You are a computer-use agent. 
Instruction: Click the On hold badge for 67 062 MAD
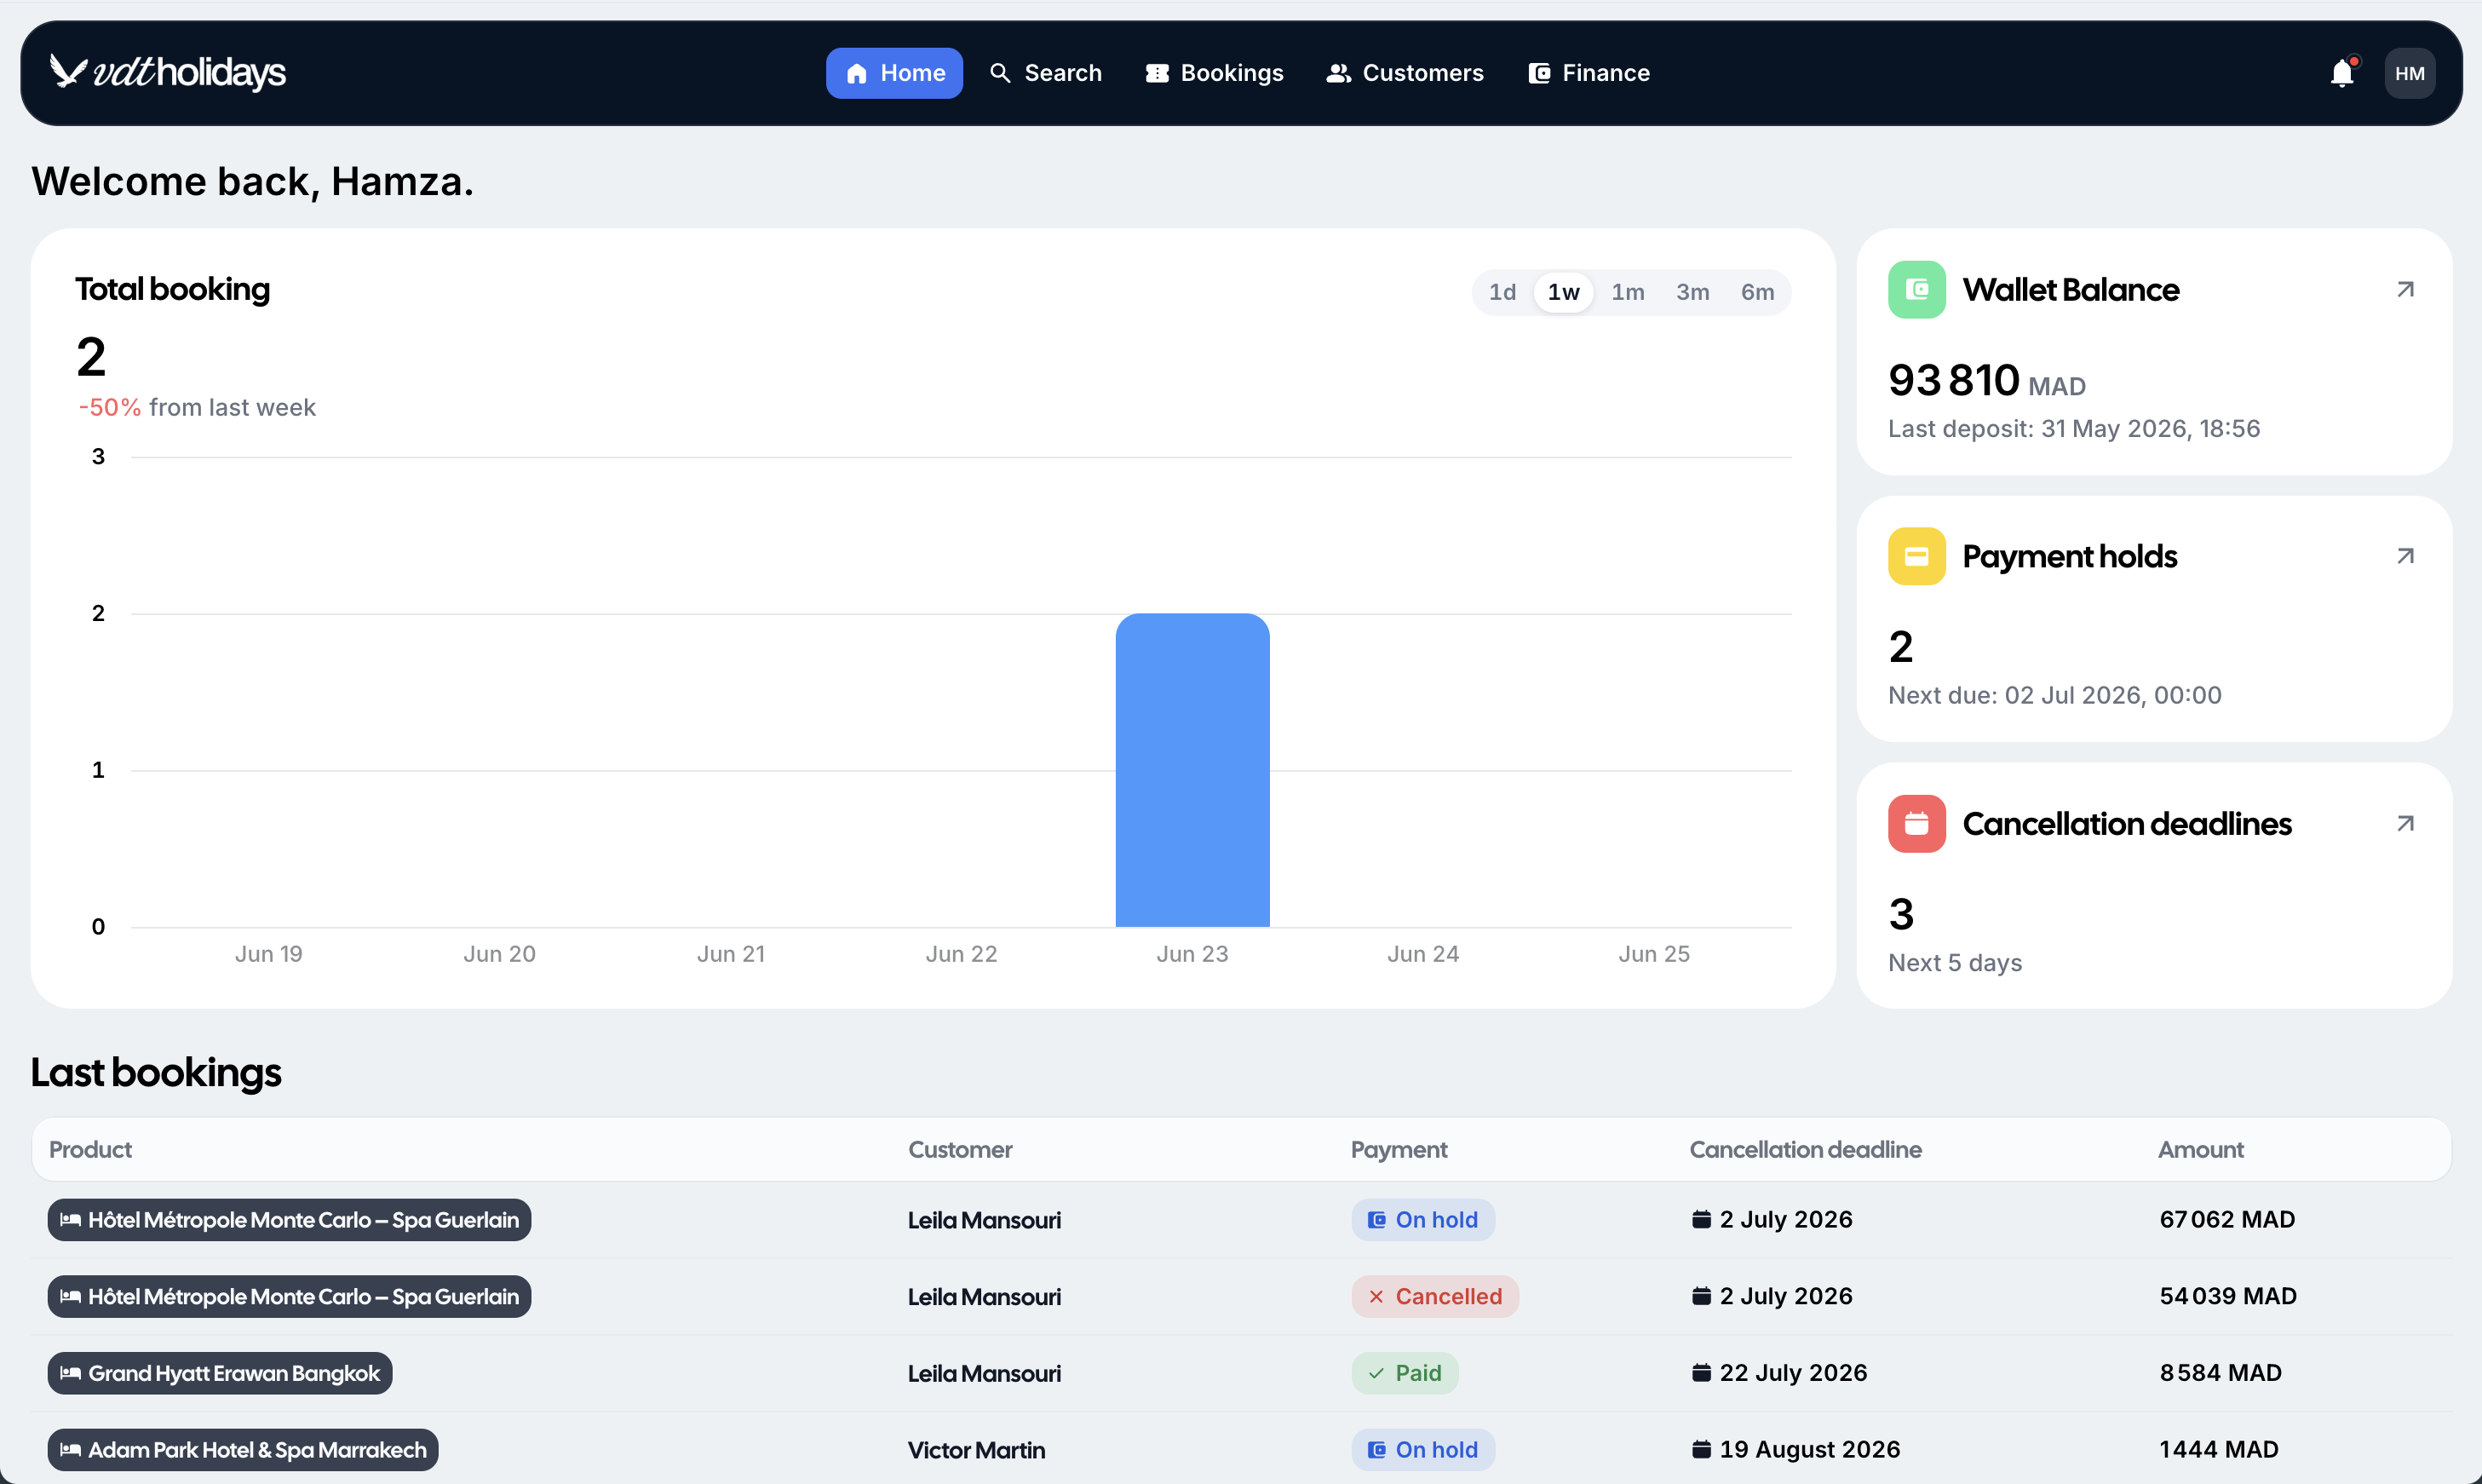[x=1422, y=1219]
